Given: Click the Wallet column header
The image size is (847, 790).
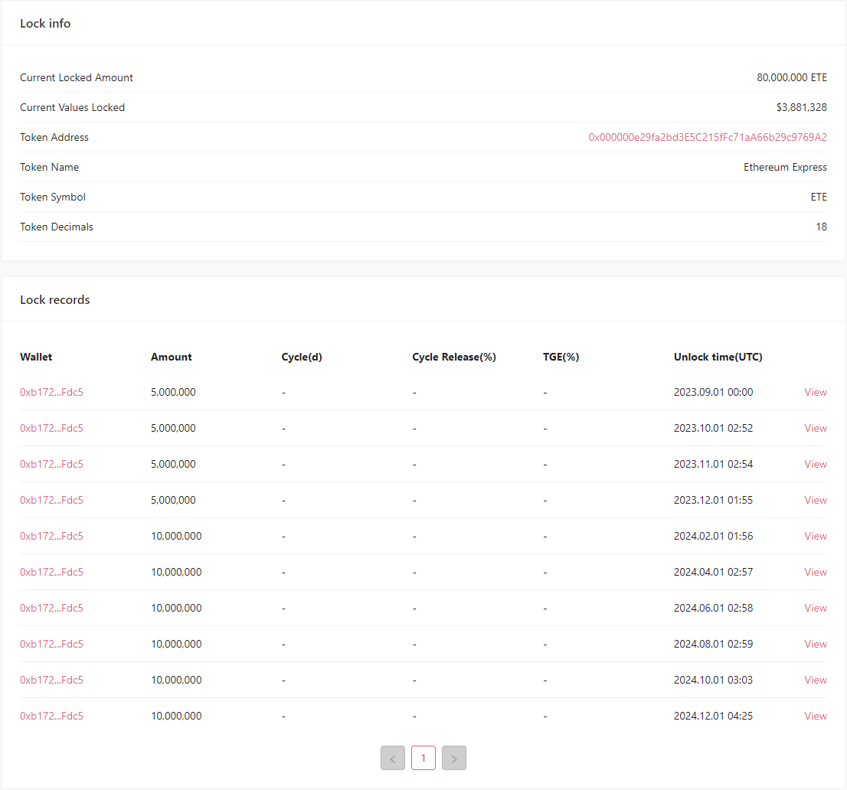Looking at the screenshot, I should coord(36,357).
